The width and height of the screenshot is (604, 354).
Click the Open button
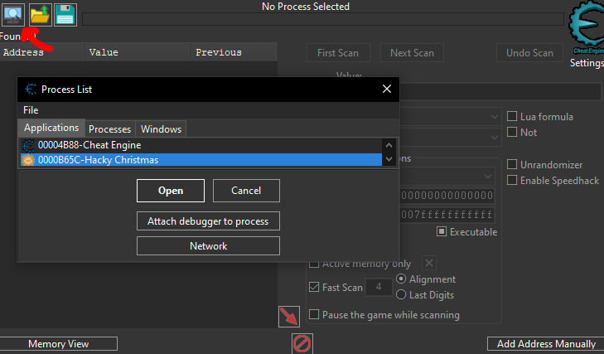pos(171,191)
